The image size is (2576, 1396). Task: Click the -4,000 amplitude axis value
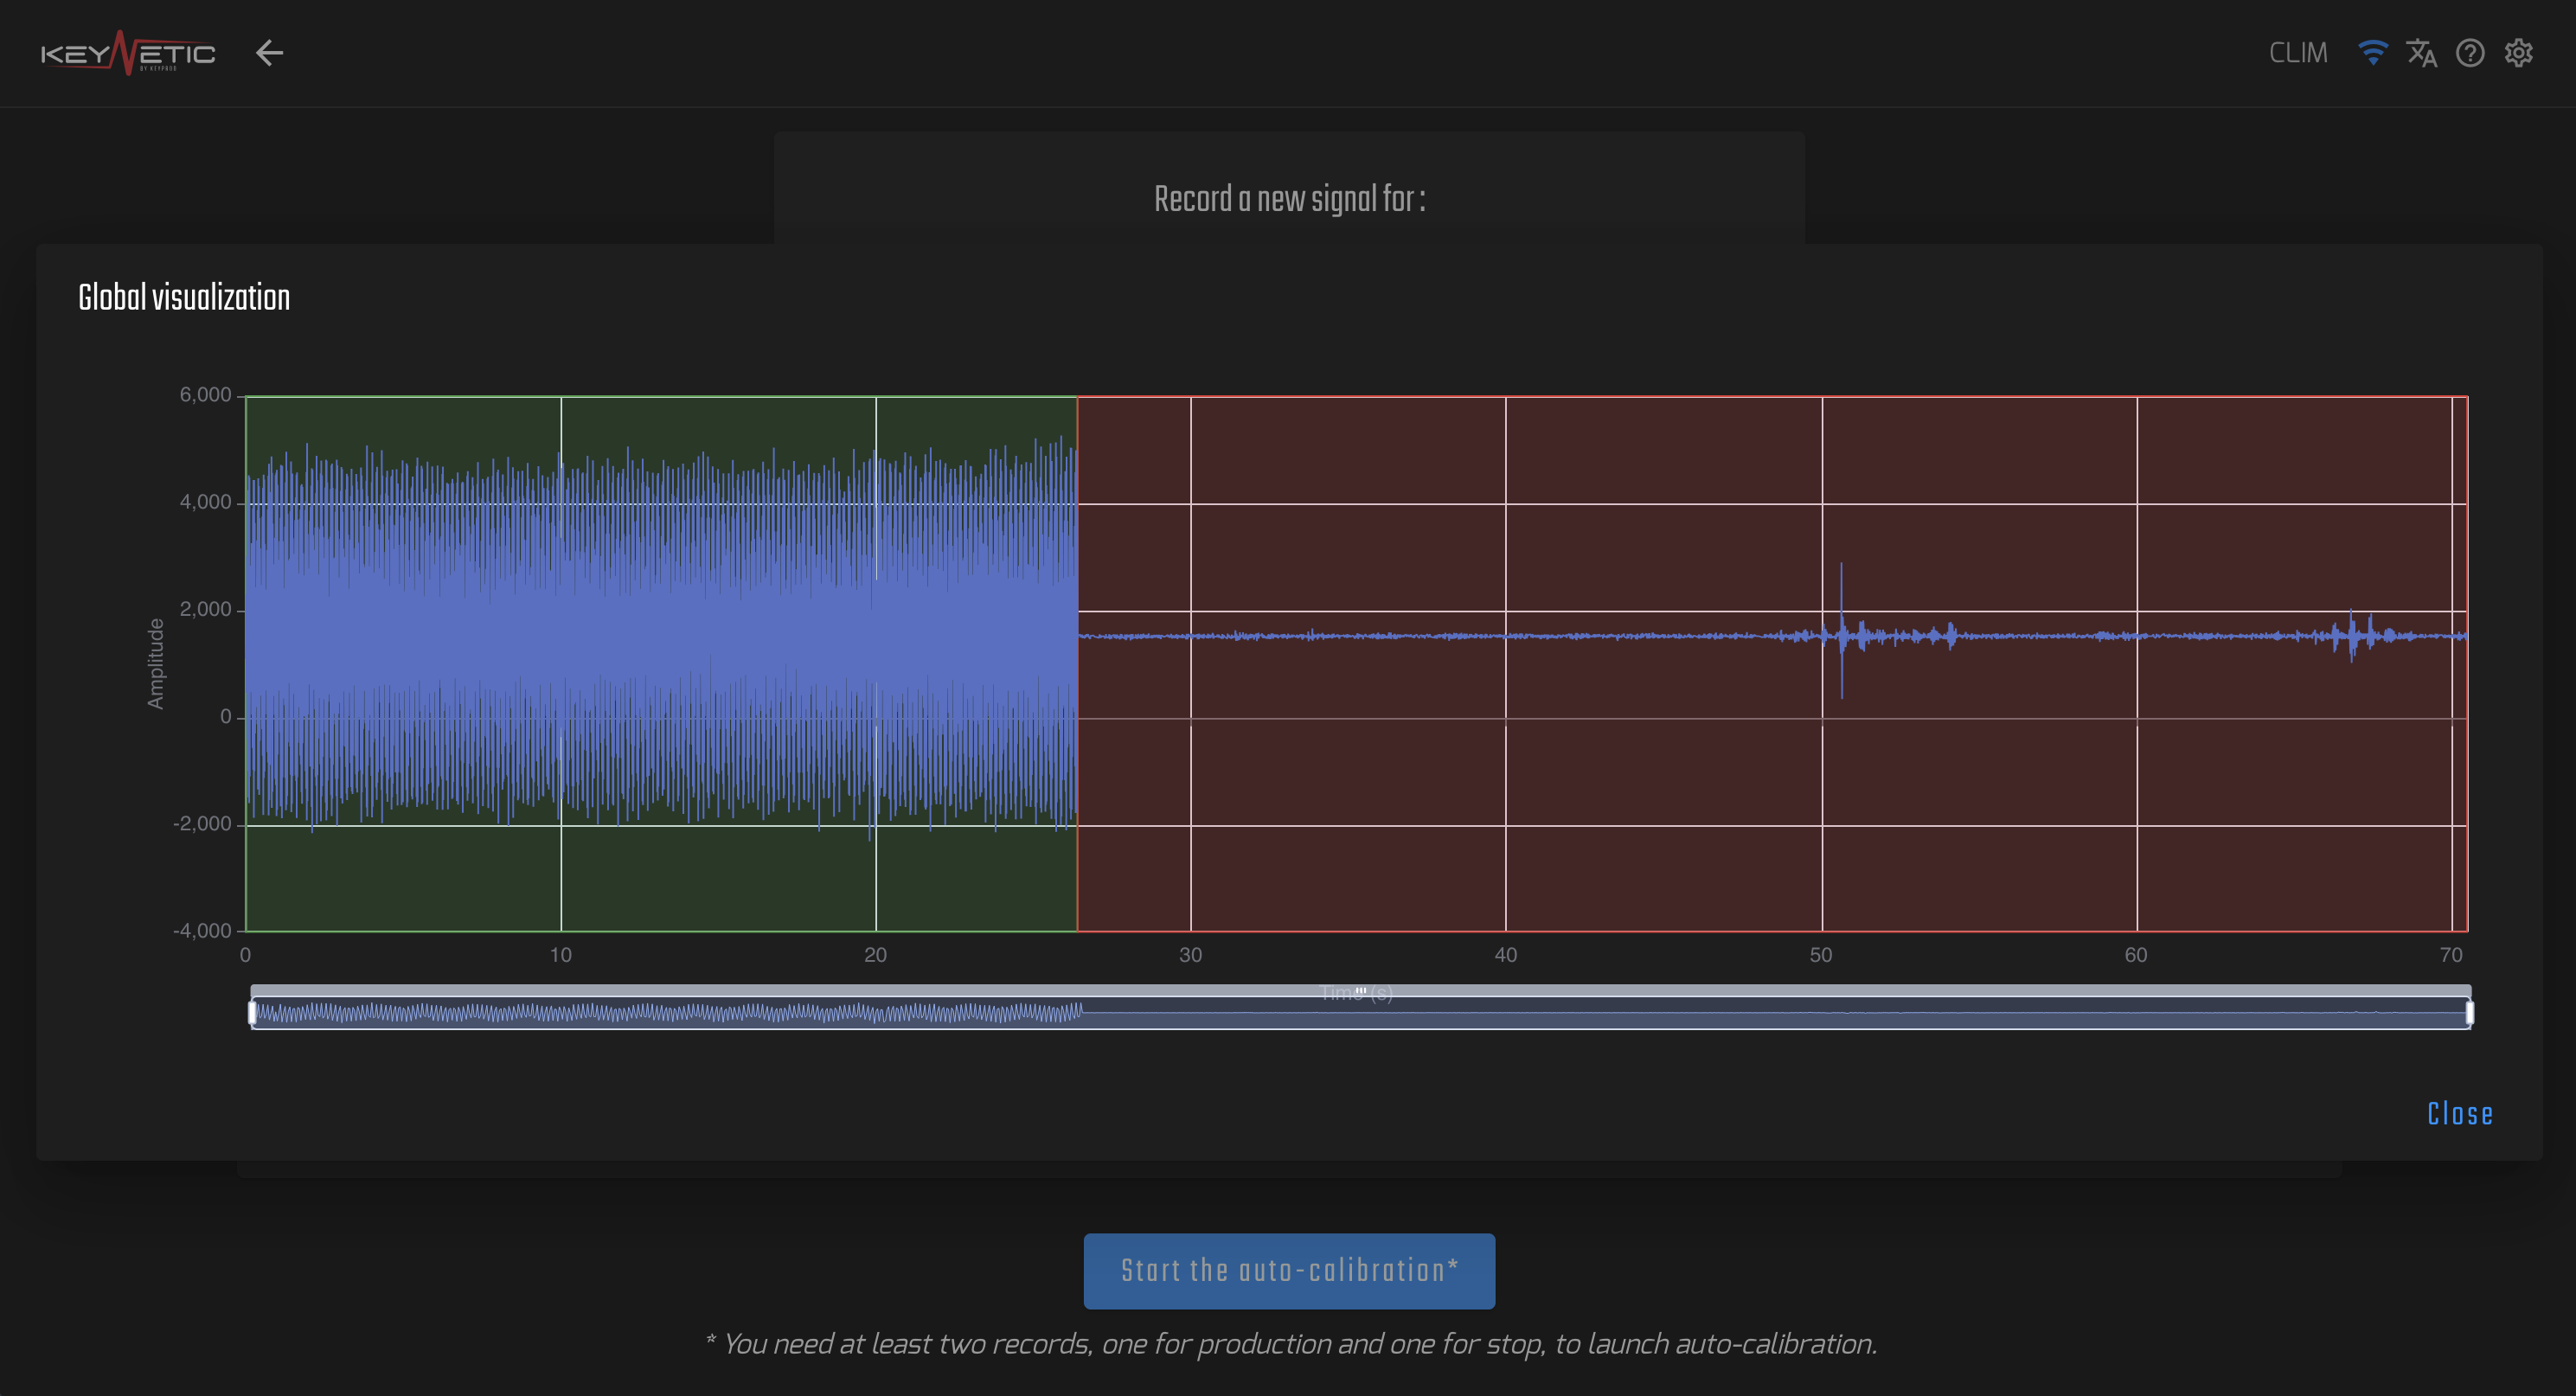[x=202, y=931]
